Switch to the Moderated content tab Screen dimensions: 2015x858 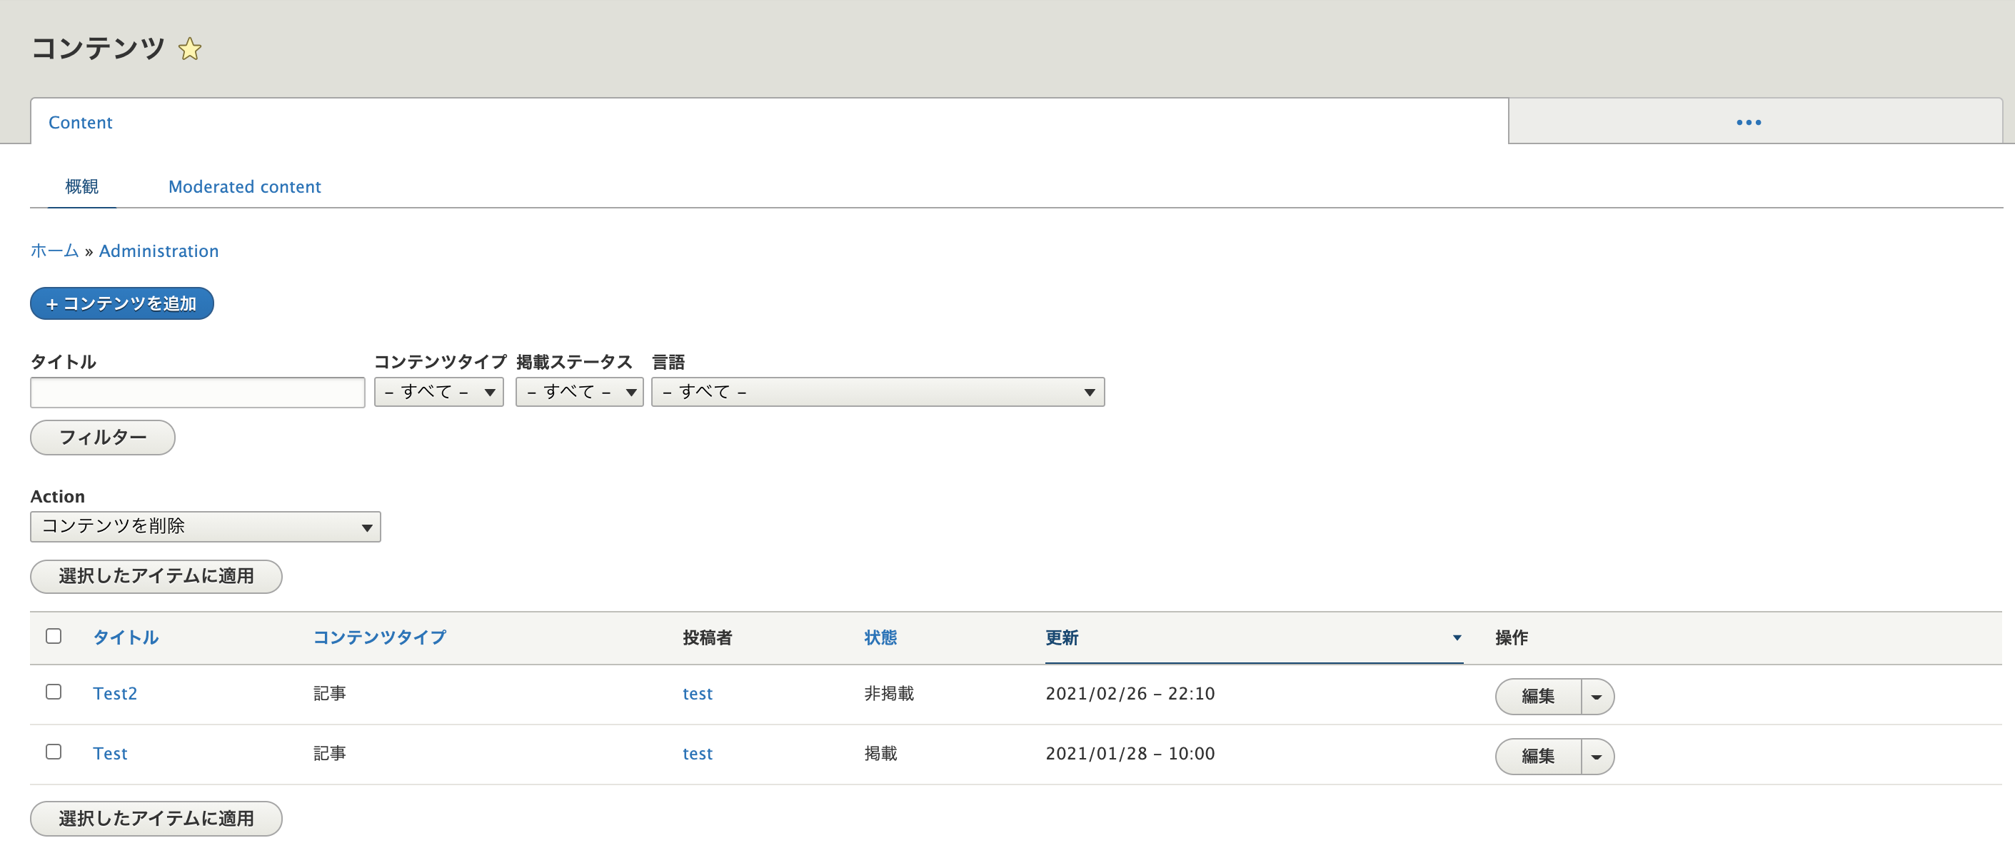(244, 186)
